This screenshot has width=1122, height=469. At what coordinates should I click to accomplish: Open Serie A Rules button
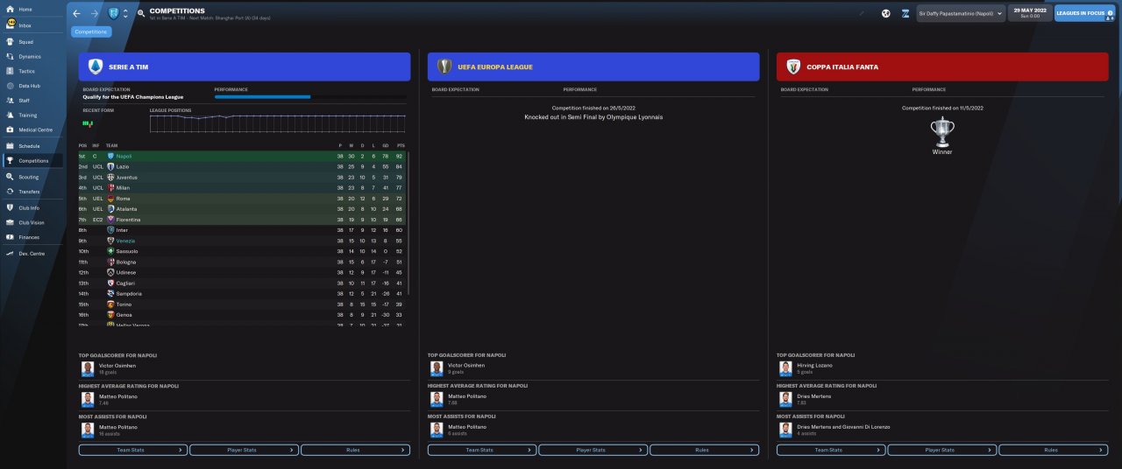click(x=355, y=450)
